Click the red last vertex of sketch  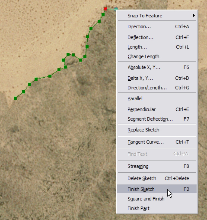pyautogui.click(x=105, y=9)
